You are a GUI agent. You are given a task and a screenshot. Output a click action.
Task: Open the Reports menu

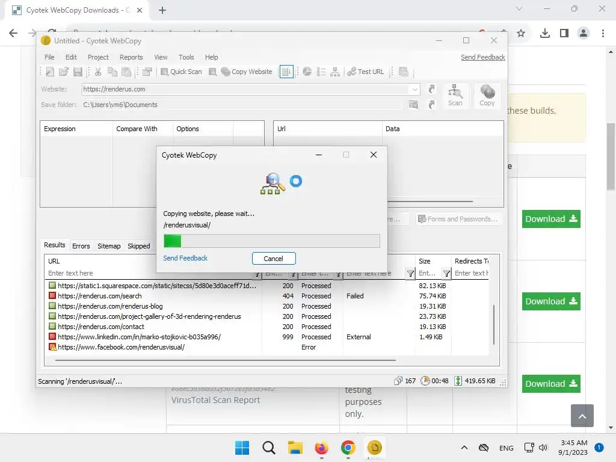[x=131, y=57]
